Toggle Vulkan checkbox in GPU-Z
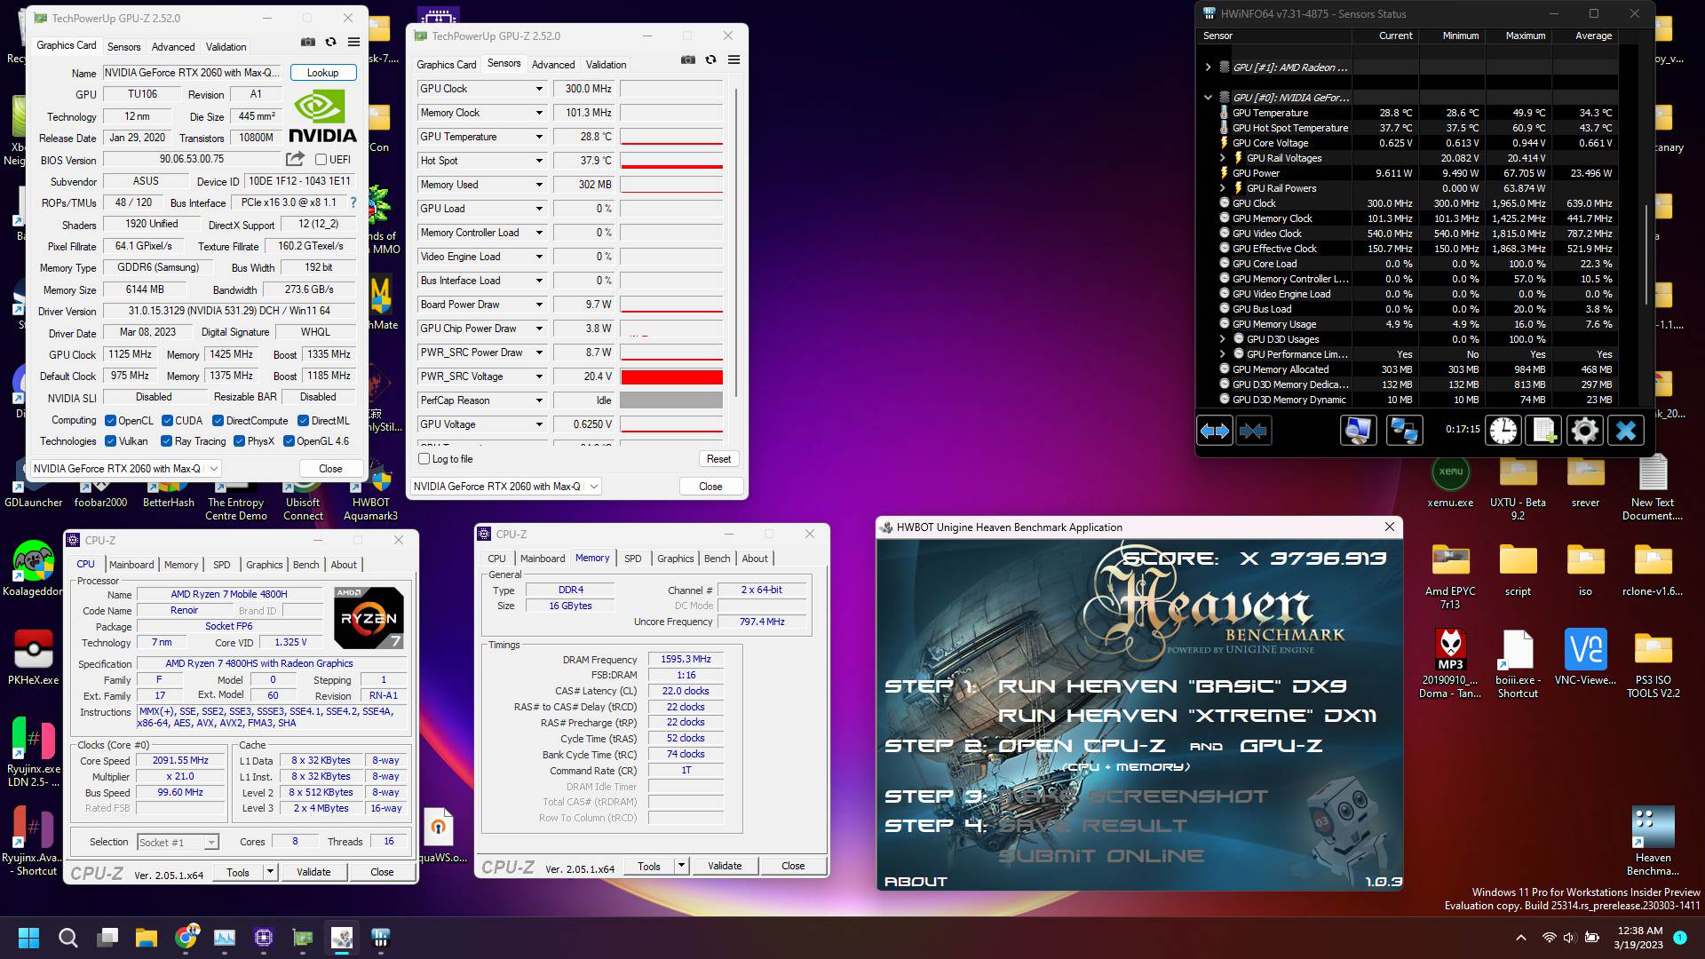Screen dimensions: 1705x959 [111, 441]
